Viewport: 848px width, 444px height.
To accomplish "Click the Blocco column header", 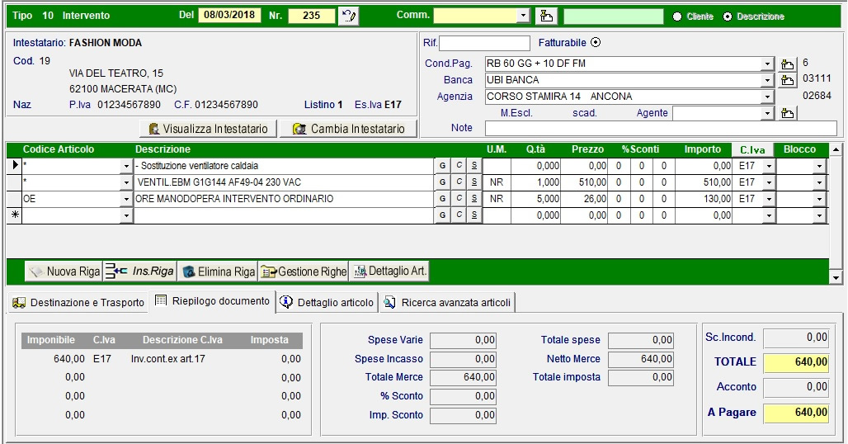I will click(799, 150).
